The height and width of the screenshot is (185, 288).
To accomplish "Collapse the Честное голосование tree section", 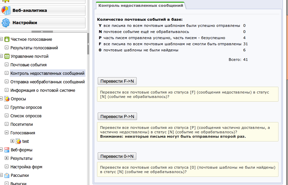I will click(x=1, y=39).
